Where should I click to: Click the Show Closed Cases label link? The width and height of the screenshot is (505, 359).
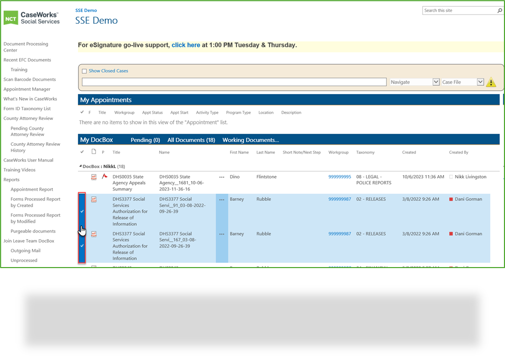point(108,71)
